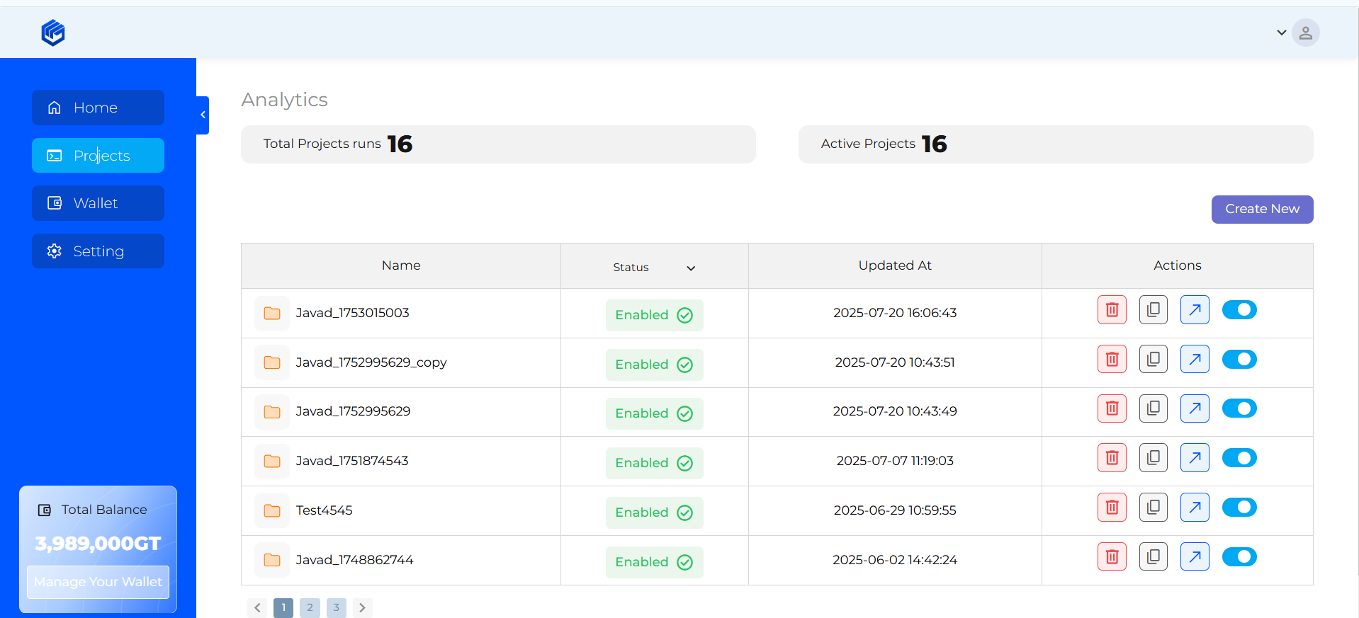Open Javad_1752995629 project via arrow icon
The image size is (1359, 618).
click(x=1195, y=408)
